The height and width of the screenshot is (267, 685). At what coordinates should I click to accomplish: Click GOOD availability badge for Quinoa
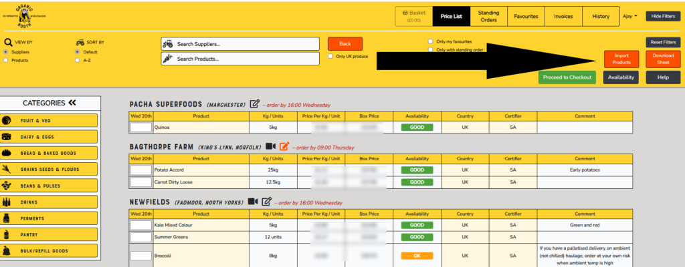coord(417,127)
